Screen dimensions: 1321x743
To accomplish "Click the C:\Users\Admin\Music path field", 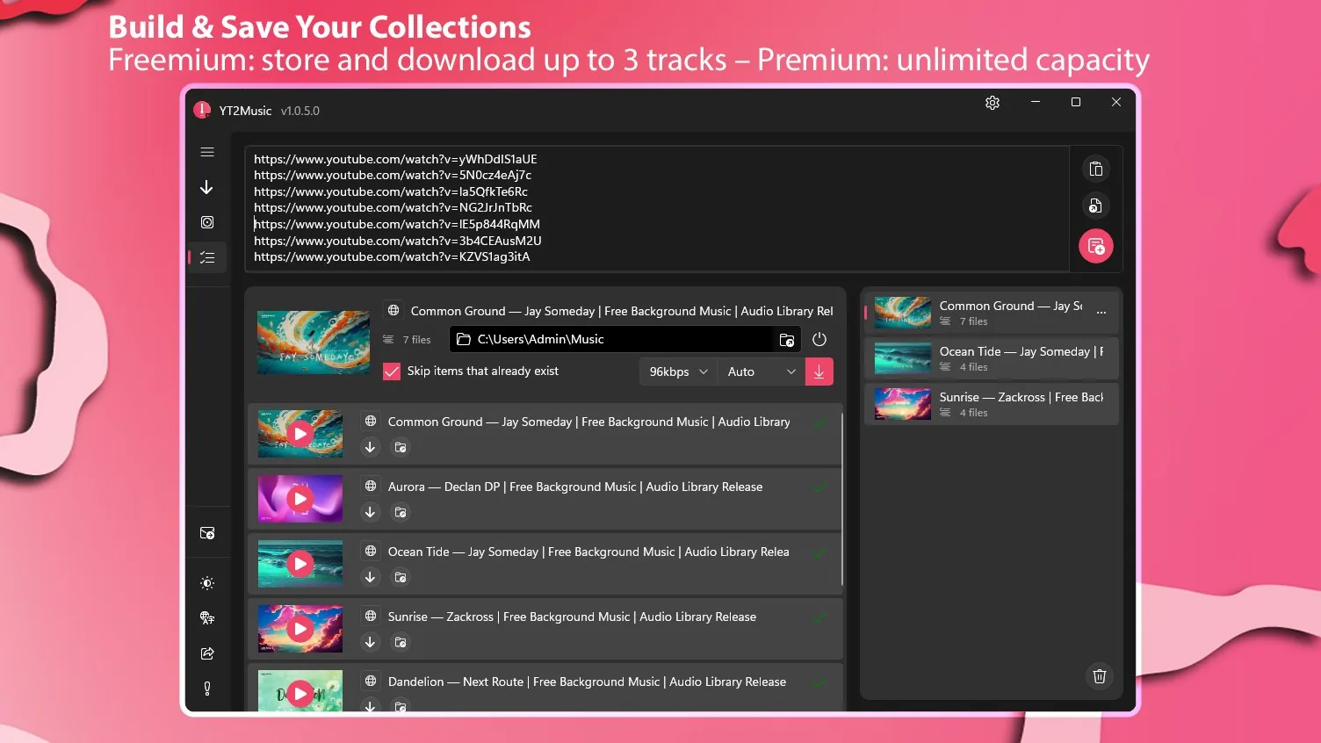I will click(612, 339).
